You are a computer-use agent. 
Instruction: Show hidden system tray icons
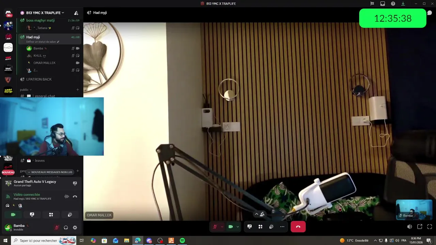coord(375,241)
